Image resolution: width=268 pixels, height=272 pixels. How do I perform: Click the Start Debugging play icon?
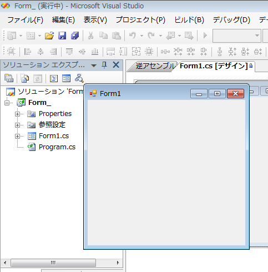point(205,35)
